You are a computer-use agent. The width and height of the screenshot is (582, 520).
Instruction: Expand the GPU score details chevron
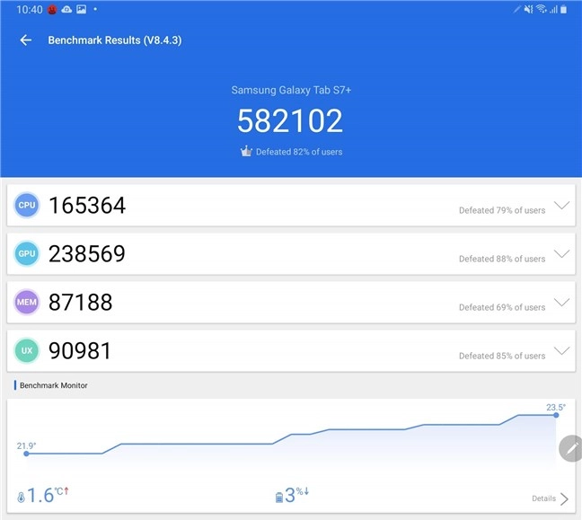coord(561,254)
